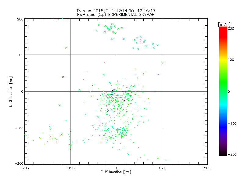Click the colorbar label '200' at top
Screen dimensions: 244x183
pos(231,28)
